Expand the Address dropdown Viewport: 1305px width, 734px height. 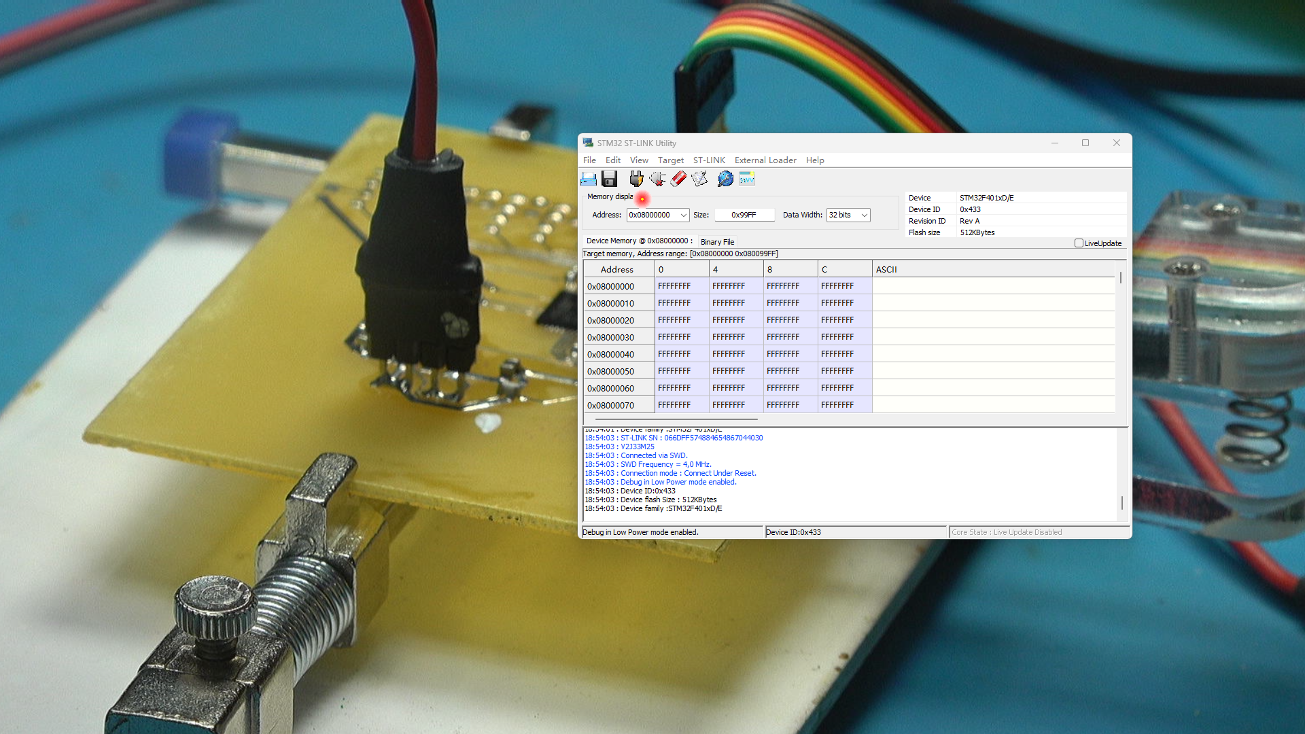pyautogui.click(x=683, y=215)
